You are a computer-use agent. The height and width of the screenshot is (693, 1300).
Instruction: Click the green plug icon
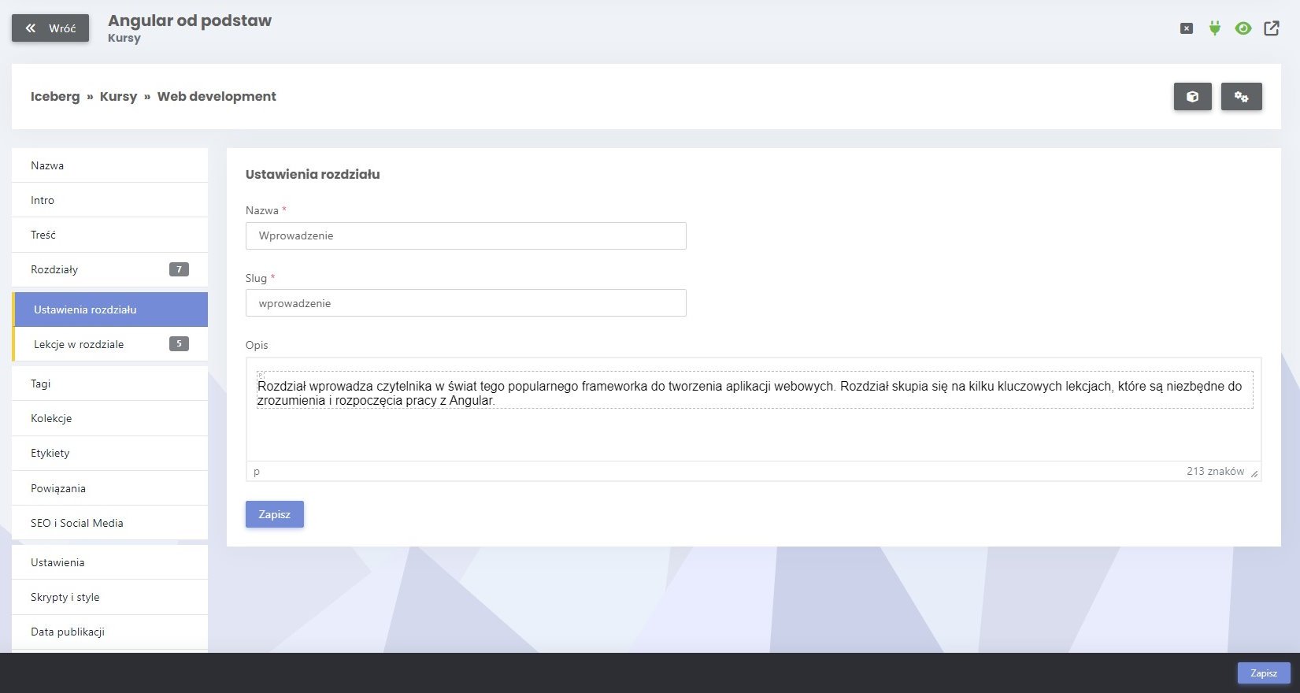pyautogui.click(x=1215, y=28)
